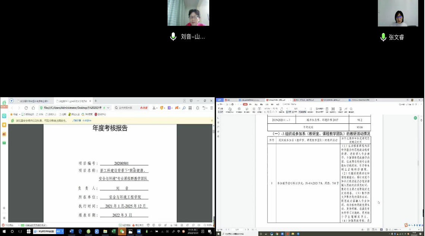The height and width of the screenshot is (236, 425).
Task: Click the magnifier icon in browser toolbar
Action: [184, 108]
